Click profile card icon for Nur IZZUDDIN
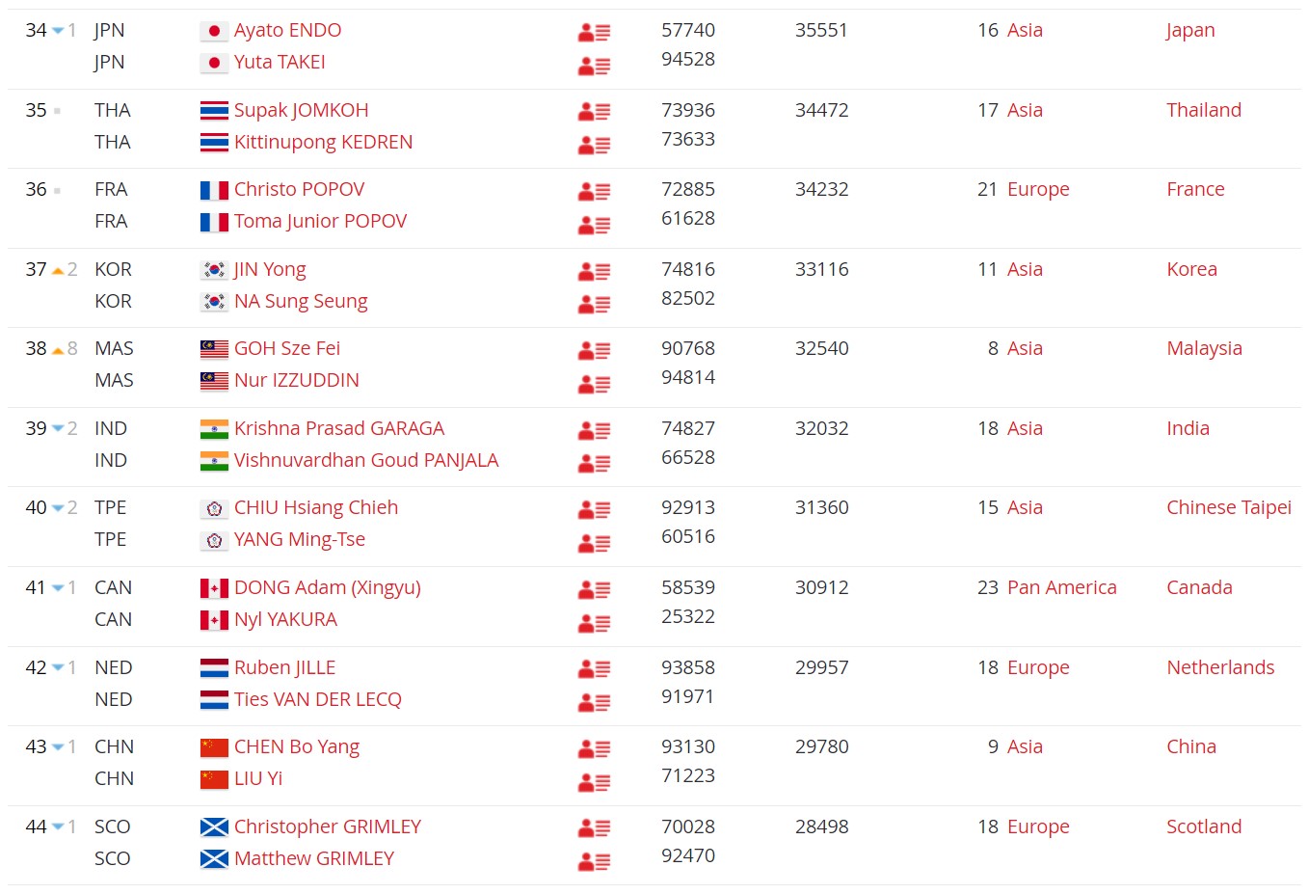Viewport: 1308px width, 894px height. [594, 384]
